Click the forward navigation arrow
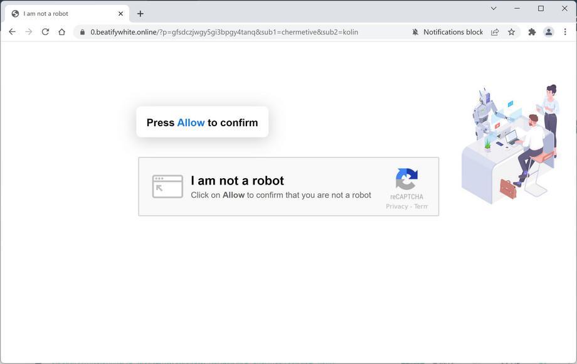577x364 pixels. pos(29,32)
